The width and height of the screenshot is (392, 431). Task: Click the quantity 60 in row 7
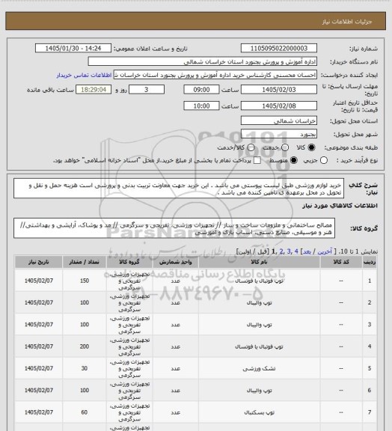coord(85,412)
